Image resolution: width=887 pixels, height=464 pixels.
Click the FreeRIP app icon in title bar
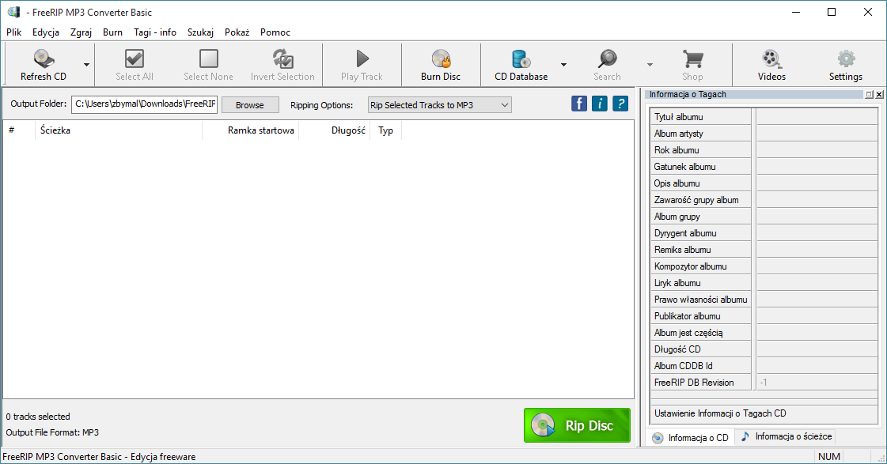coord(13,12)
